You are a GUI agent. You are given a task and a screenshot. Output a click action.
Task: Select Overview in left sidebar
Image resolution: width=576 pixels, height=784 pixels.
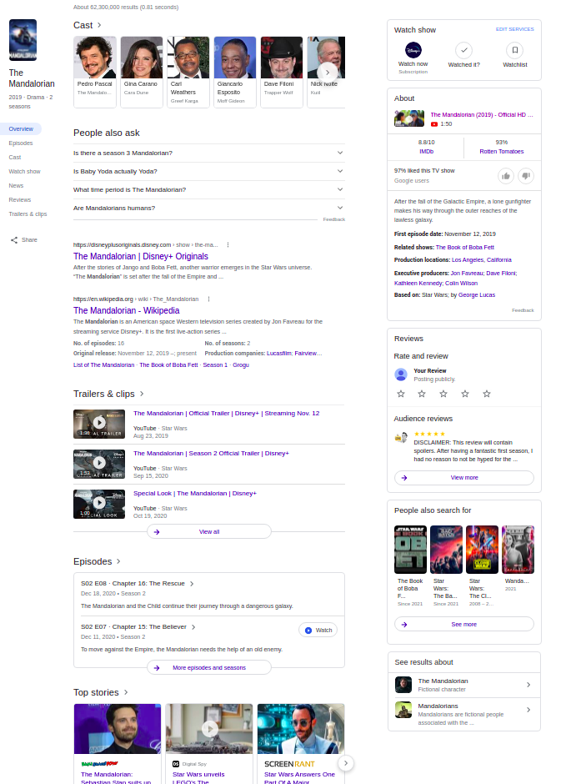(x=21, y=129)
